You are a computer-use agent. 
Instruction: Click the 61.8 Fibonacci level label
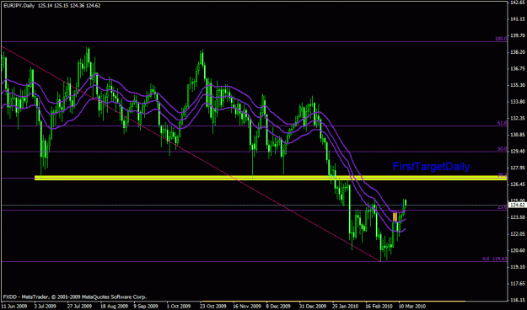point(502,123)
